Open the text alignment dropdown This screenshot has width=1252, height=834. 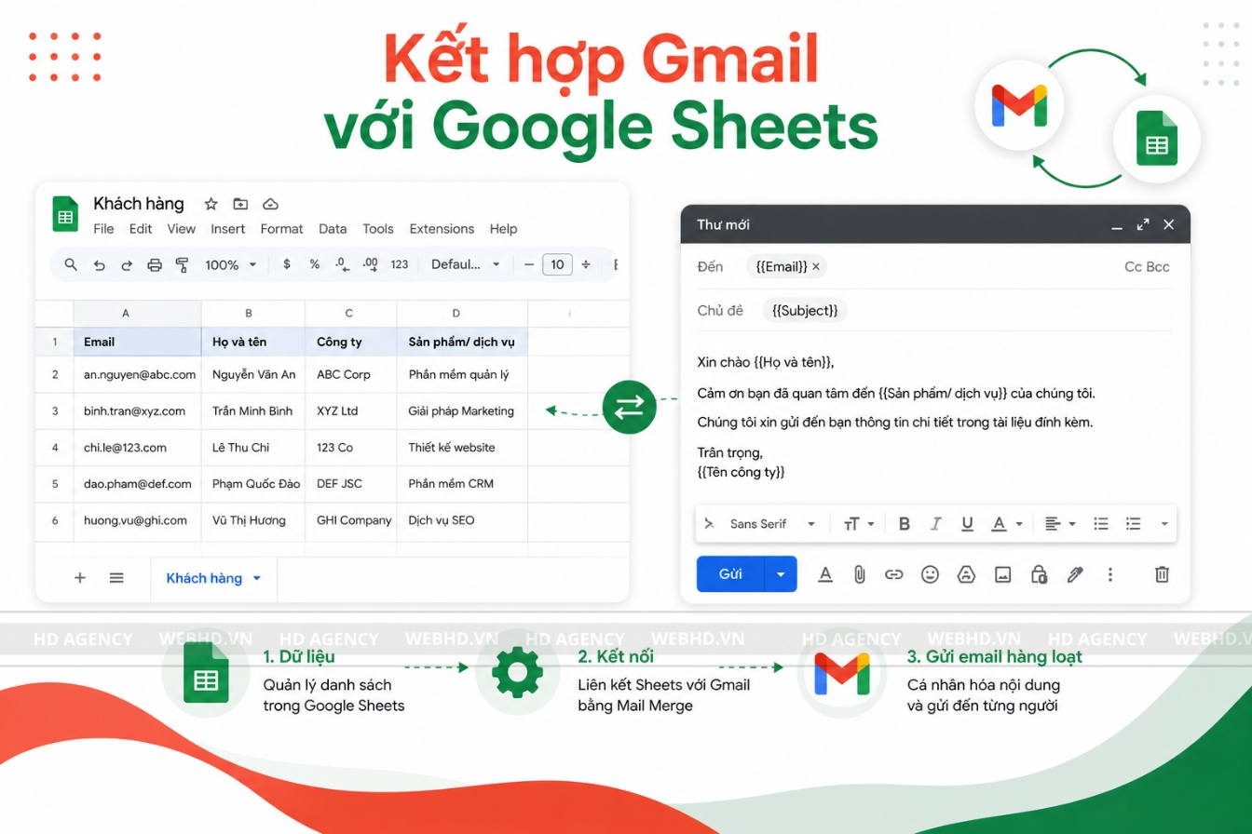tap(1060, 524)
